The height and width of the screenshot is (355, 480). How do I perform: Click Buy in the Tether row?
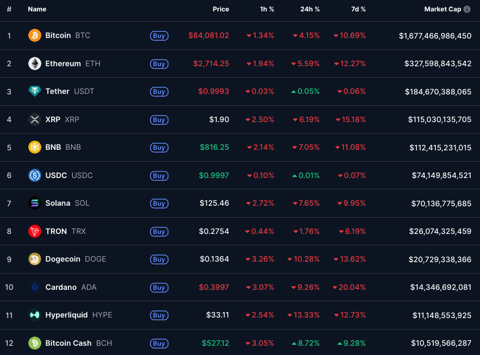(x=159, y=91)
